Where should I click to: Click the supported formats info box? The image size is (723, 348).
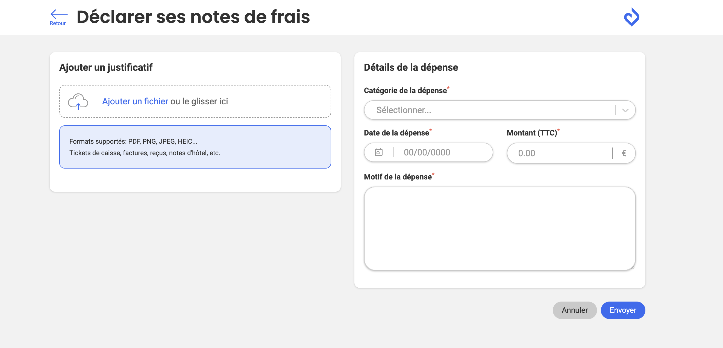click(x=195, y=147)
